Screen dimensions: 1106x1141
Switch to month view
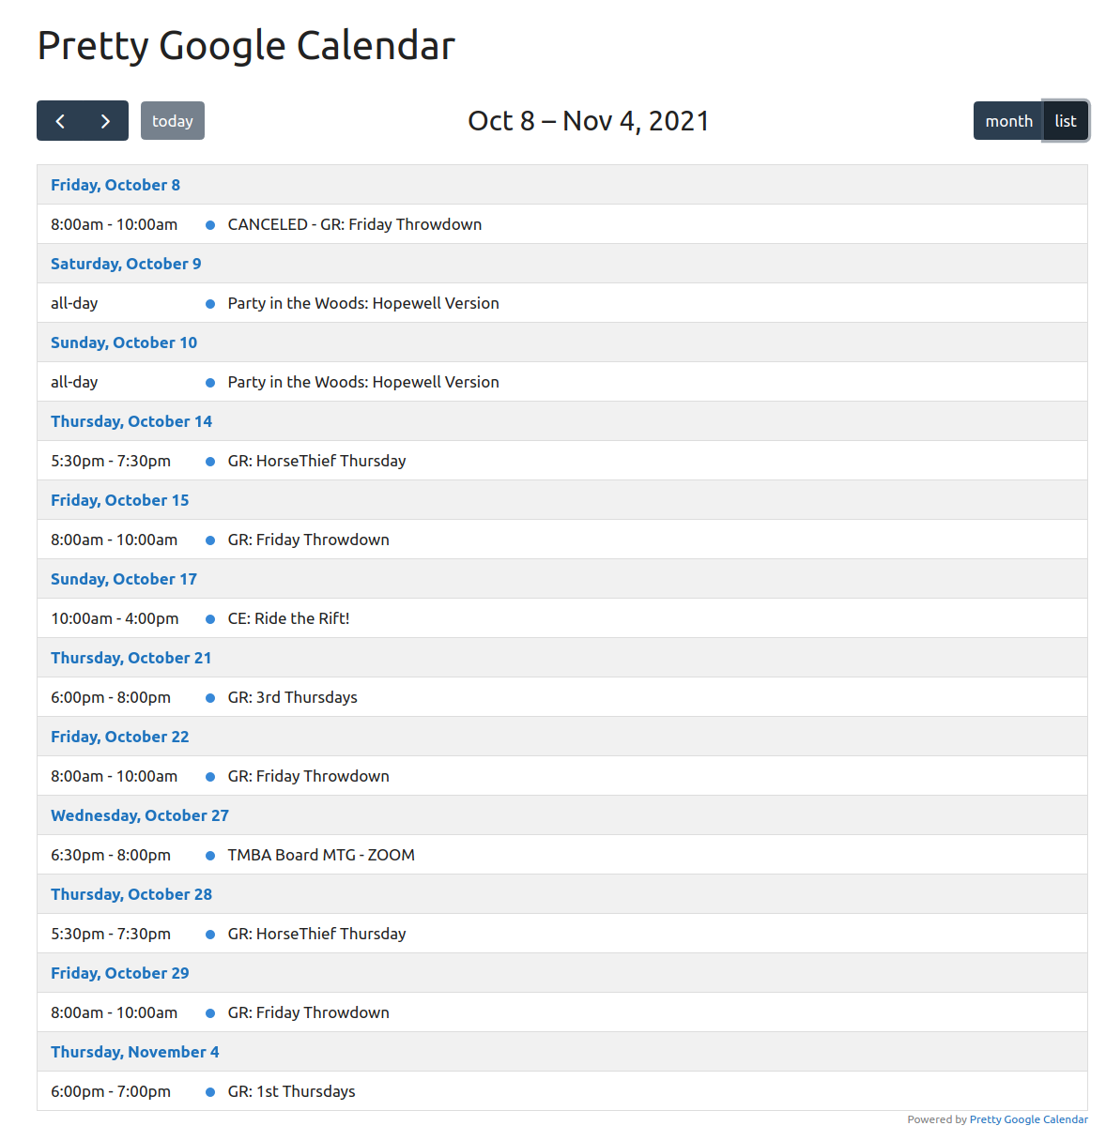click(1008, 121)
